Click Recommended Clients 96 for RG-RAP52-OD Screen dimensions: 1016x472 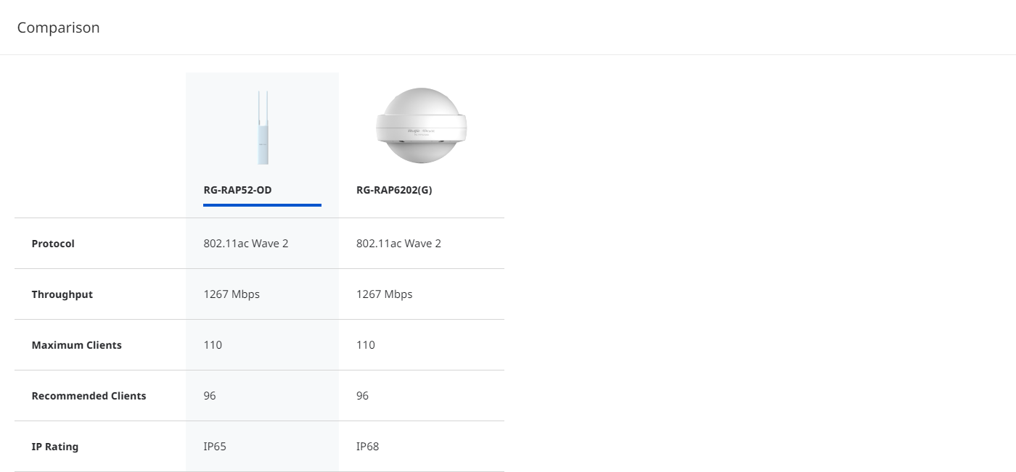point(210,396)
